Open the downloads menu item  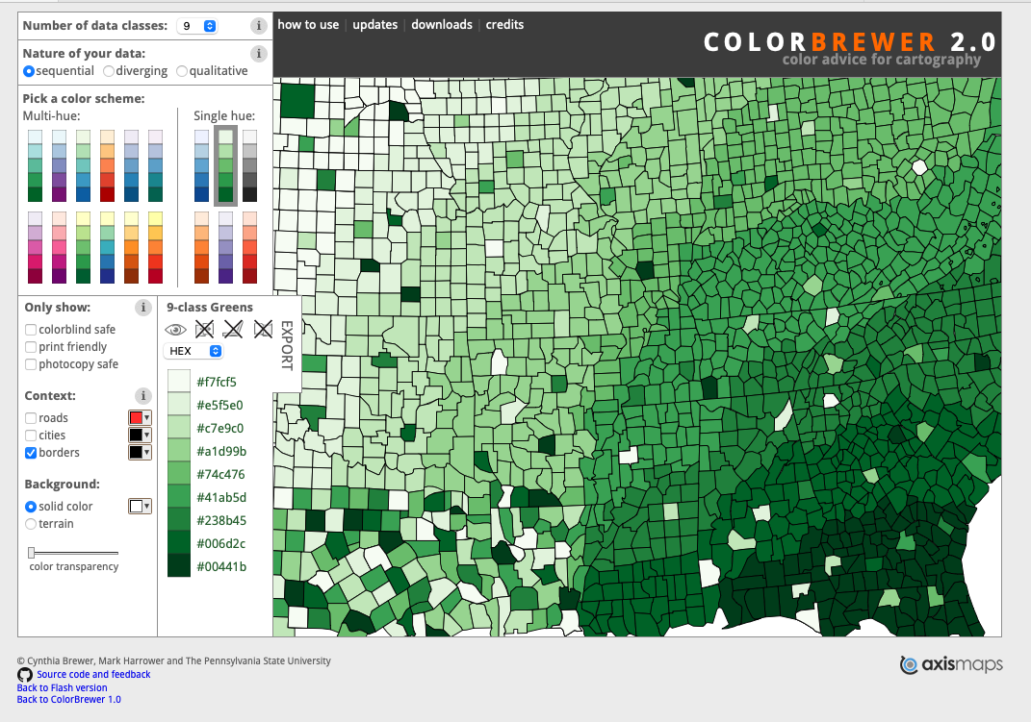442,25
